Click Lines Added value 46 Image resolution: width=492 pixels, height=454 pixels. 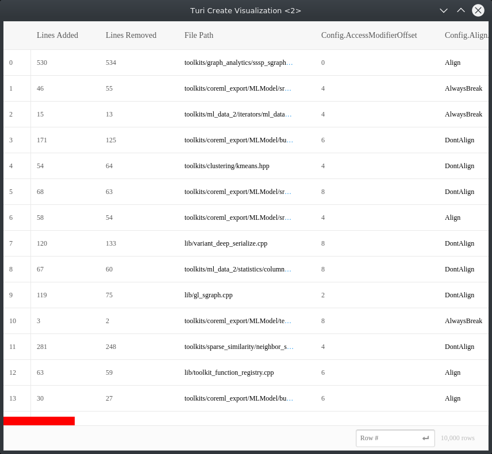point(40,88)
